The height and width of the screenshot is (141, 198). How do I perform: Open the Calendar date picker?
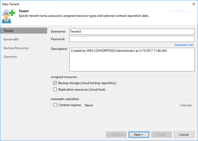[186, 105]
